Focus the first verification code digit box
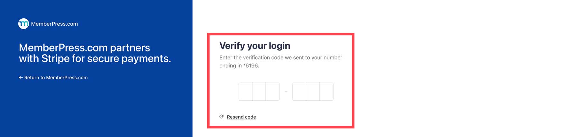 pyautogui.click(x=245, y=92)
